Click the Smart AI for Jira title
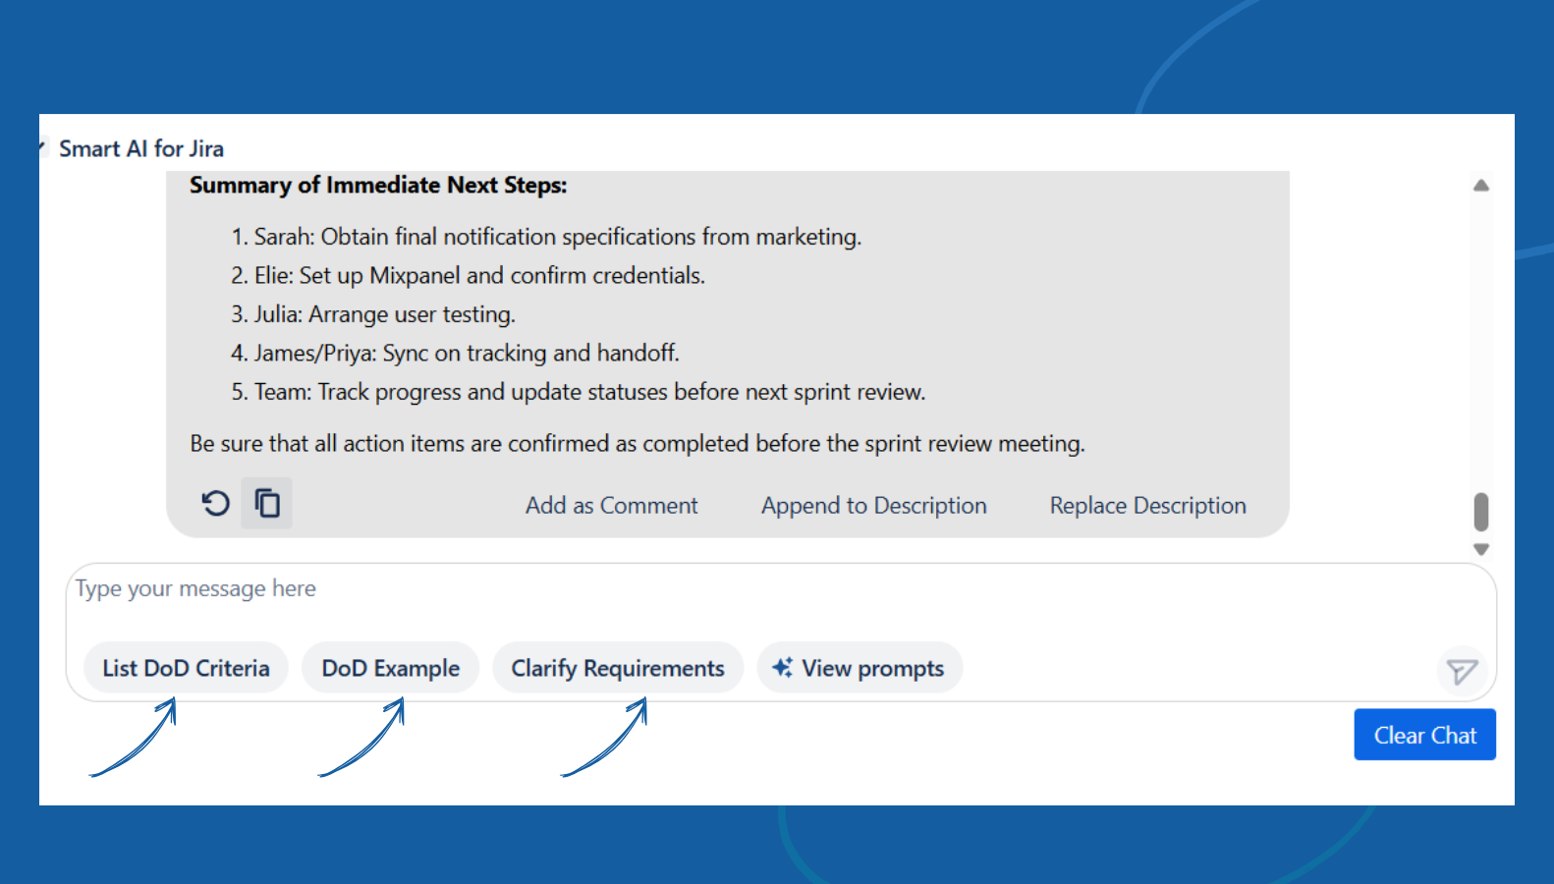The width and height of the screenshot is (1554, 884). pos(141,148)
